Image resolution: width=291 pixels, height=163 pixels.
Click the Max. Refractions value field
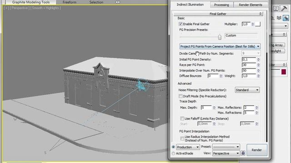pyautogui.click(x=249, y=113)
